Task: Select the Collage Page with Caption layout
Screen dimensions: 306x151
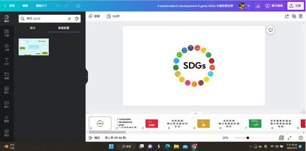Action: (34, 47)
